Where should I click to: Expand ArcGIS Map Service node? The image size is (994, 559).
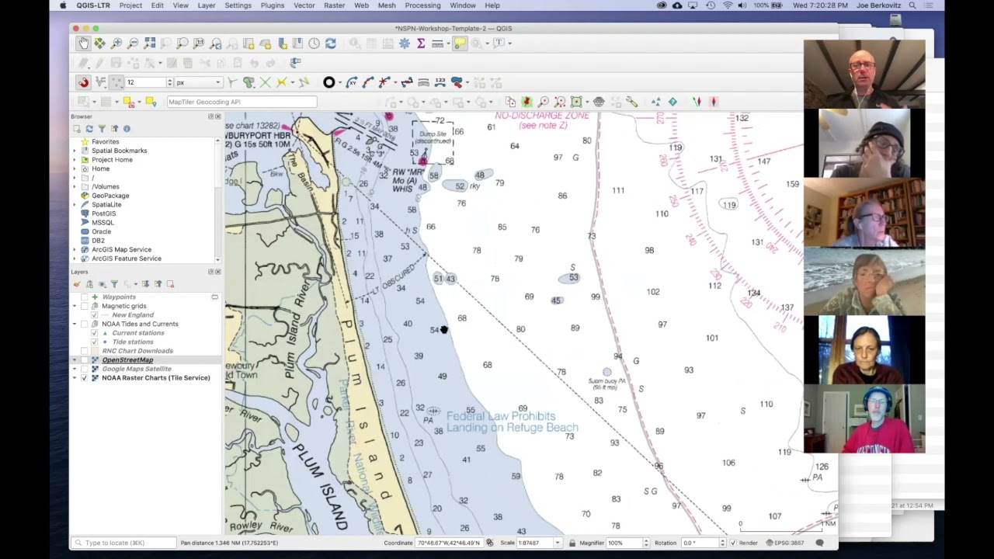tap(75, 250)
